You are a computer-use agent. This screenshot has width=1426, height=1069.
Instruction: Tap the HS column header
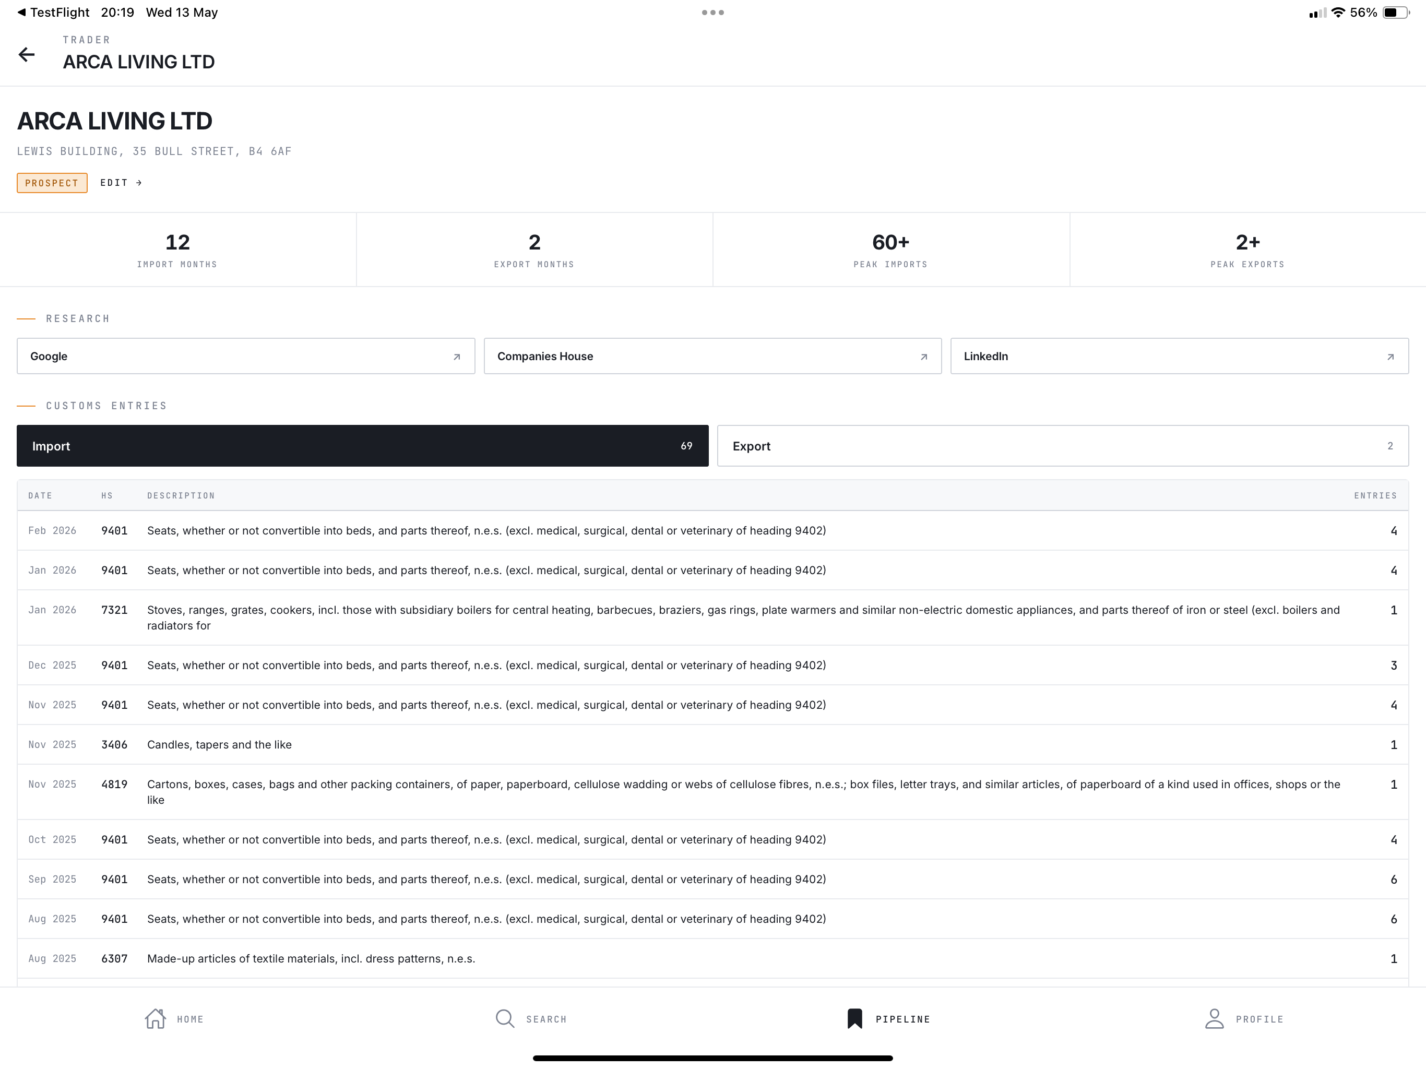[x=107, y=495]
